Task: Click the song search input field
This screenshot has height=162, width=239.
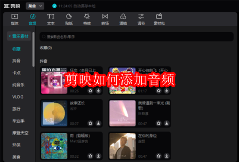Action: coord(137,37)
